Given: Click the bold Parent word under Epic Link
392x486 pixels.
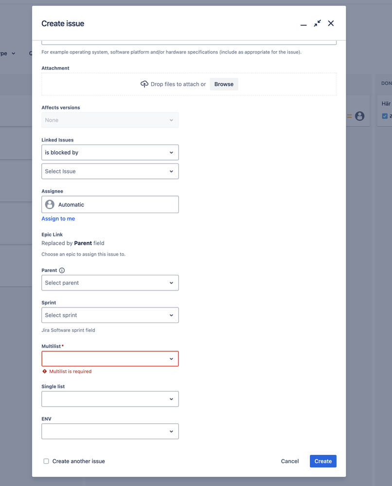Looking at the screenshot, I should [x=83, y=243].
